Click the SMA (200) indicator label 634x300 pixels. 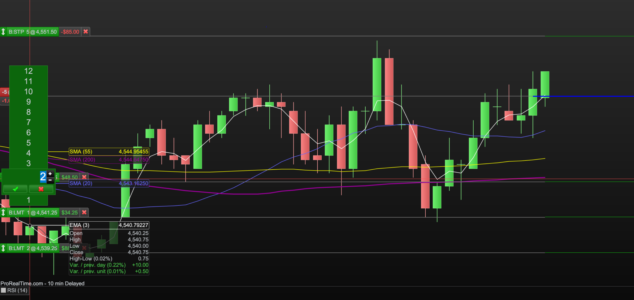[82, 159]
